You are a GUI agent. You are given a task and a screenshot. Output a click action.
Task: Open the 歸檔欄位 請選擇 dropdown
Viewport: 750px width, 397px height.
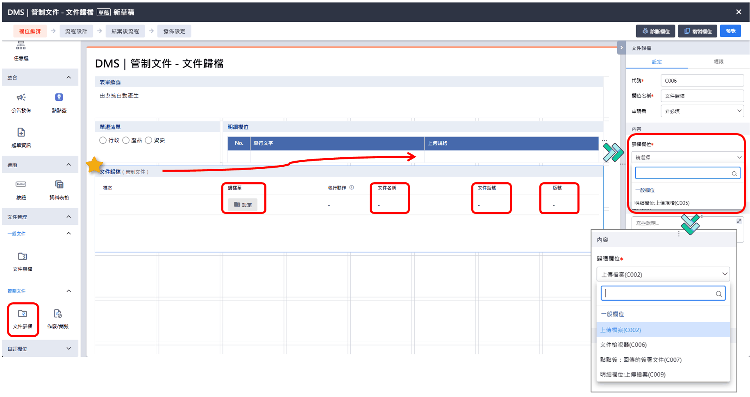687,157
